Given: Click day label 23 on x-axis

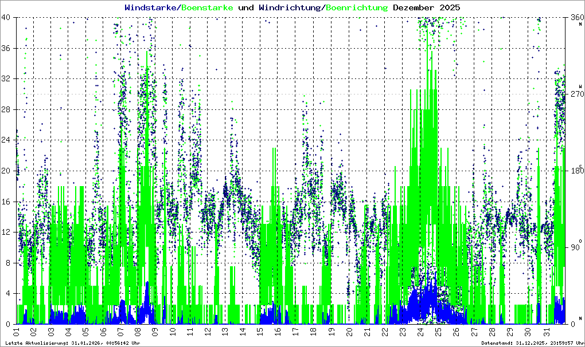Looking at the screenshot, I should point(403,332).
